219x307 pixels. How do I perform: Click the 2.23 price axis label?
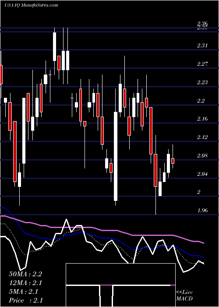[202, 82]
